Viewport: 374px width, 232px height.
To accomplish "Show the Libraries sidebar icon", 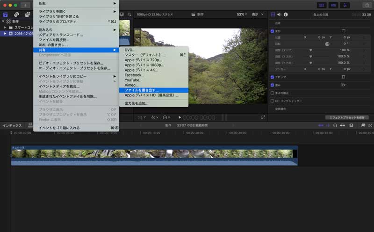I will (x=6, y=14).
